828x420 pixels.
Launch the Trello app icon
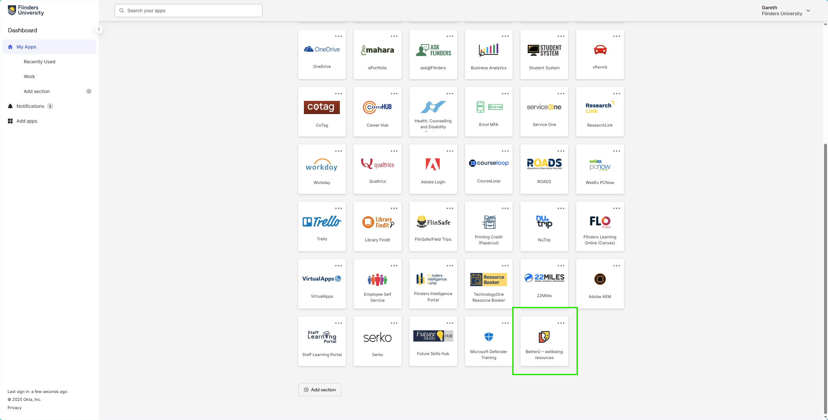[322, 222]
